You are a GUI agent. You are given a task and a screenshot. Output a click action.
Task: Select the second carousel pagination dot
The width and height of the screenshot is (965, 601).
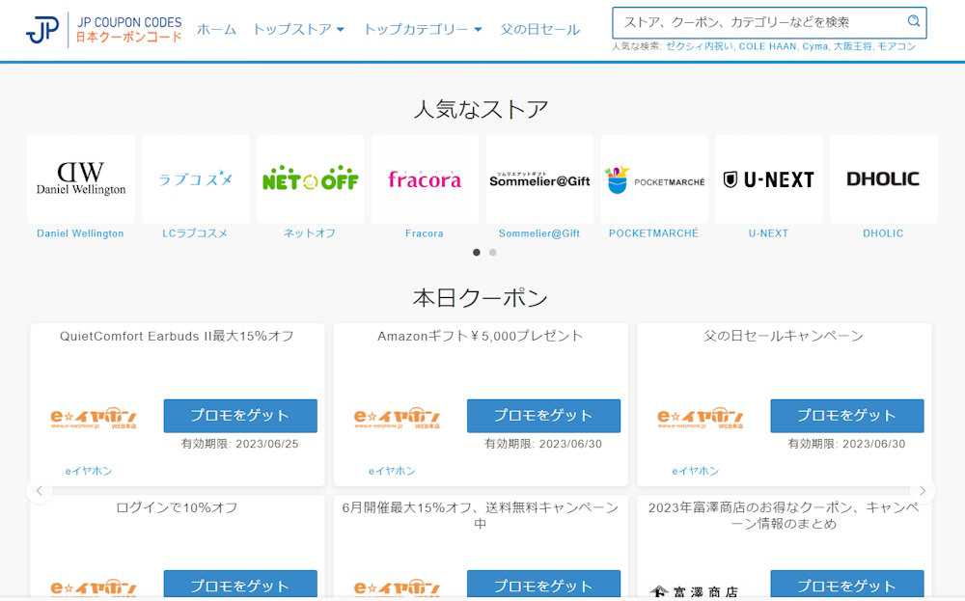(x=493, y=252)
